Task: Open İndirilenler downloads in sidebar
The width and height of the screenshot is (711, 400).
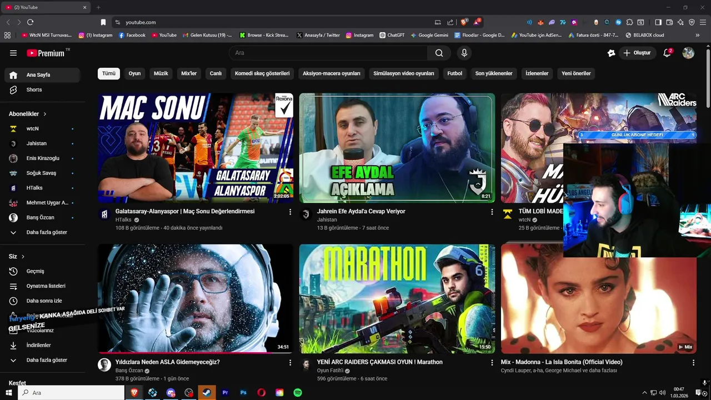Action: [x=42, y=345]
